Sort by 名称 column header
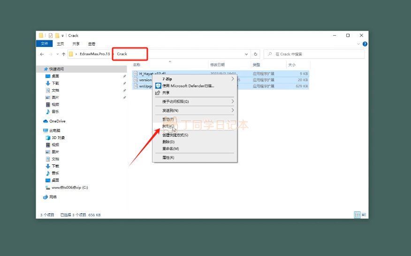This screenshot has height=256, width=411. click(x=137, y=65)
